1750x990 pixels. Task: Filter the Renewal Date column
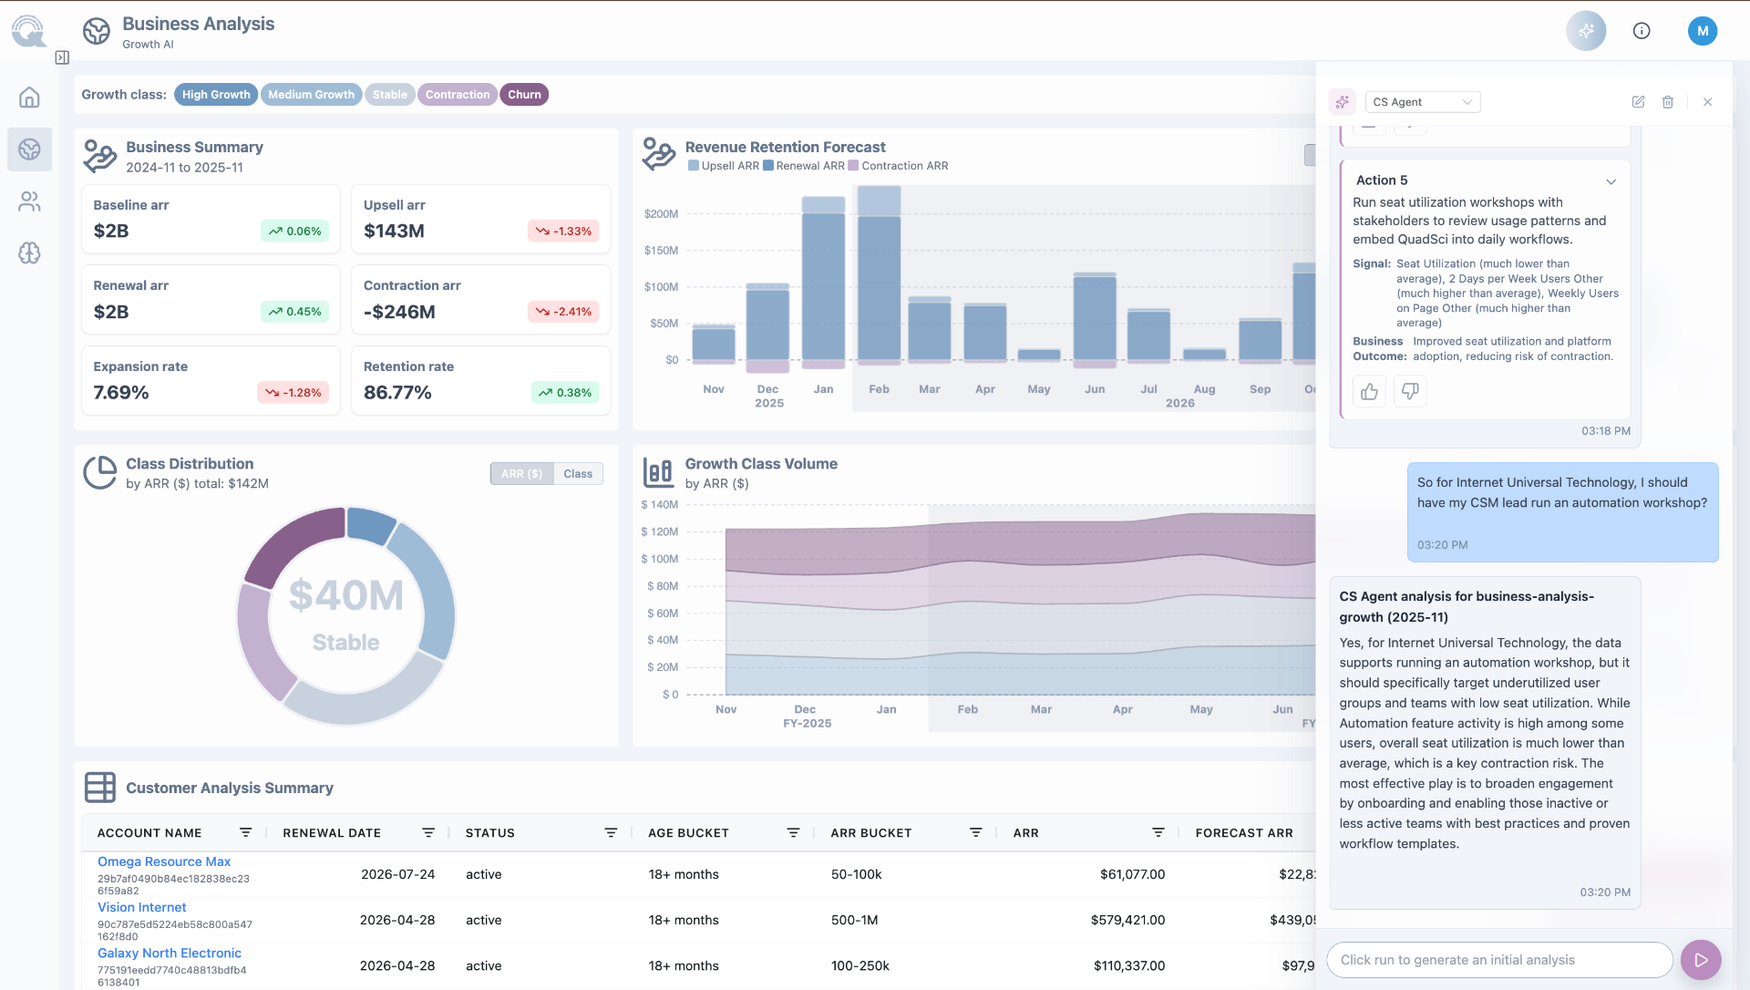pos(428,832)
